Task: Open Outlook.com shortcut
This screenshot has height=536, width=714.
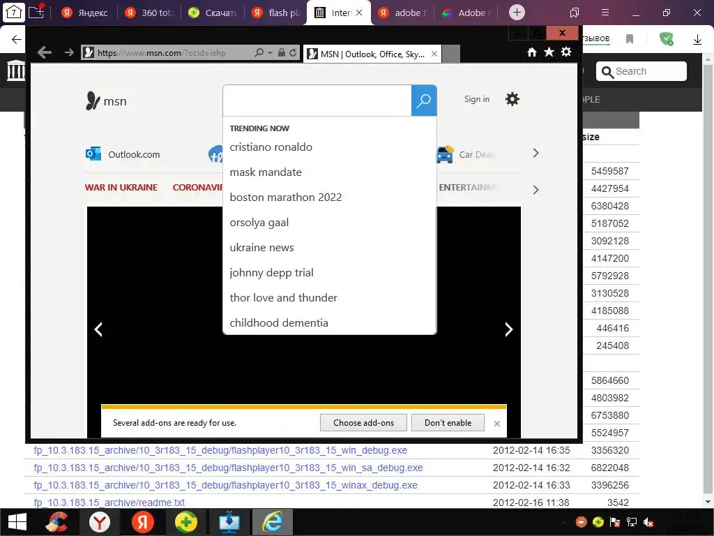Action: [x=123, y=154]
